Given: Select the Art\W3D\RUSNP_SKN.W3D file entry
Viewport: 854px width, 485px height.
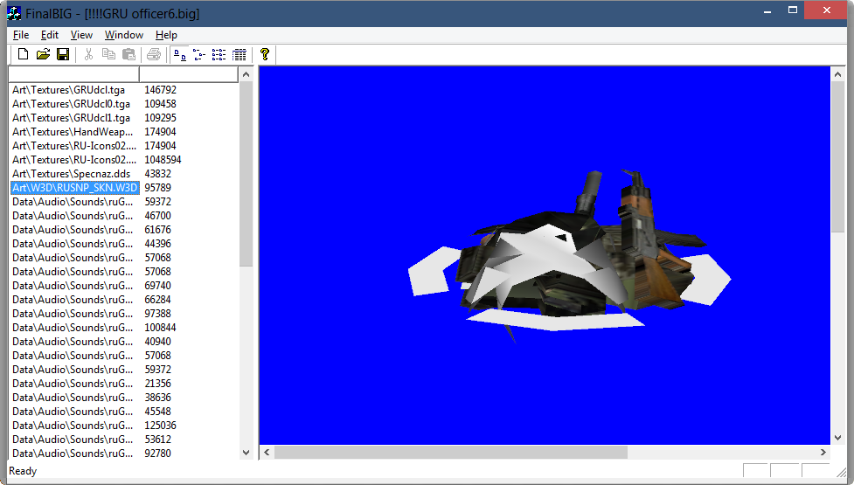Looking at the screenshot, I should pyautogui.click(x=74, y=188).
